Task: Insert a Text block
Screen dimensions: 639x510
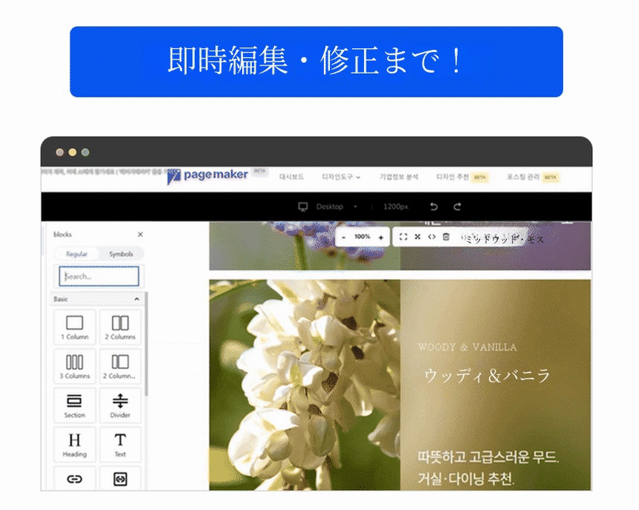Action: click(x=120, y=445)
